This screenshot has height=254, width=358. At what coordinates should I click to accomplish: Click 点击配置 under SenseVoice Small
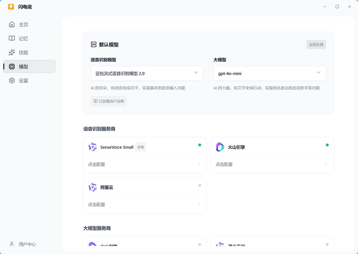click(x=96, y=164)
